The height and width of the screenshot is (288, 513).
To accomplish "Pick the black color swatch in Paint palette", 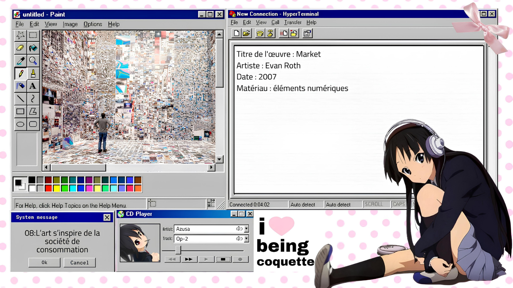I will tap(32, 180).
